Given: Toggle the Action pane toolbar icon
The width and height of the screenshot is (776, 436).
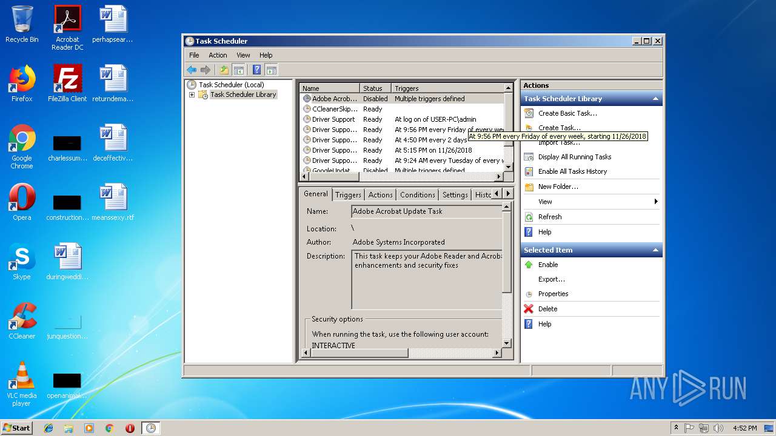Looking at the screenshot, I should click(271, 70).
